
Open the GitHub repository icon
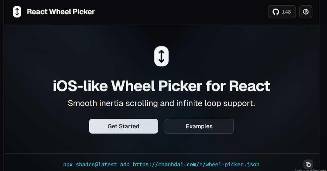[276, 12]
